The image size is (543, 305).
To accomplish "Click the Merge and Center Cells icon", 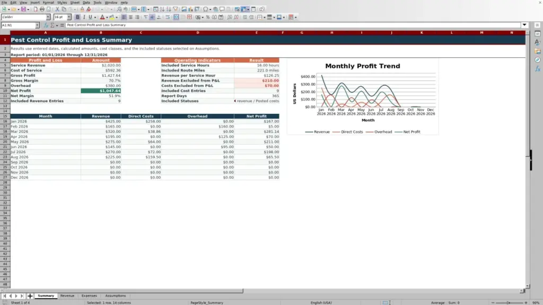I will click(x=176, y=17).
